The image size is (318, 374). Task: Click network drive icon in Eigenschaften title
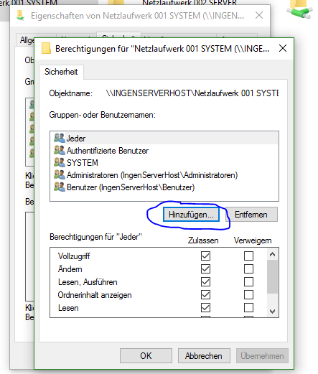pyautogui.click(x=20, y=16)
